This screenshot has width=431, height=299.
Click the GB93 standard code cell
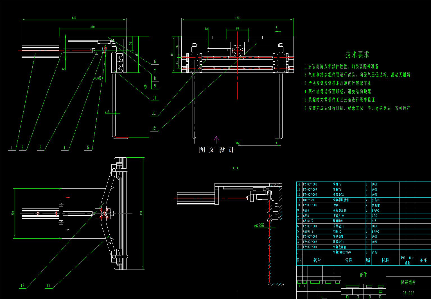[306, 210]
